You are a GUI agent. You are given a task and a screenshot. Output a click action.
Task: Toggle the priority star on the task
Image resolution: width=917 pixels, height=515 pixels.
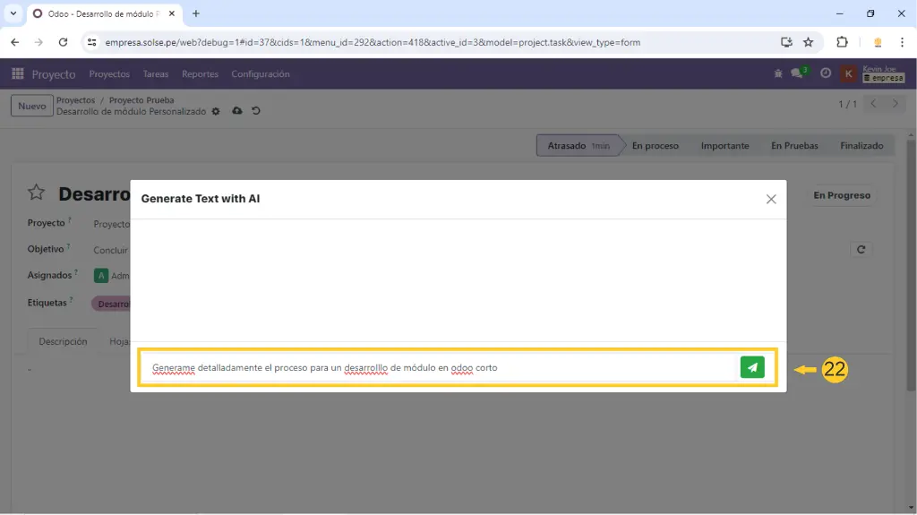click(x=36, y=193)
